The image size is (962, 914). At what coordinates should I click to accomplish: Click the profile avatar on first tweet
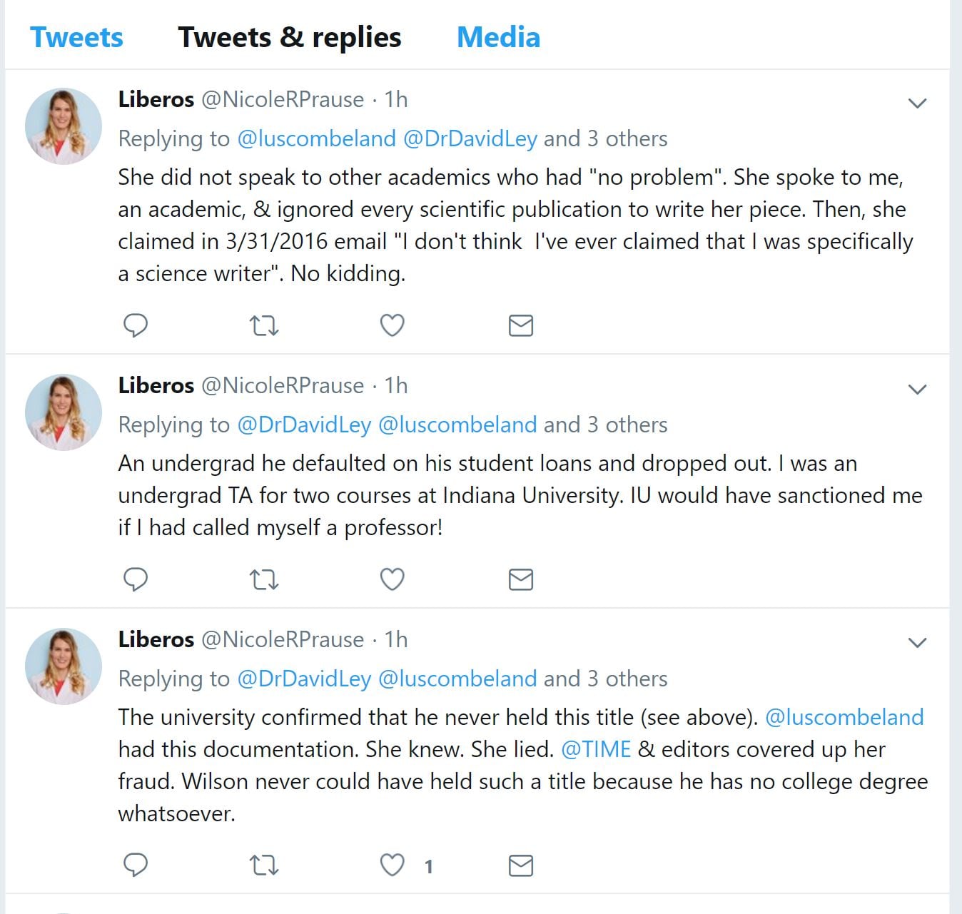click(64, 126)
